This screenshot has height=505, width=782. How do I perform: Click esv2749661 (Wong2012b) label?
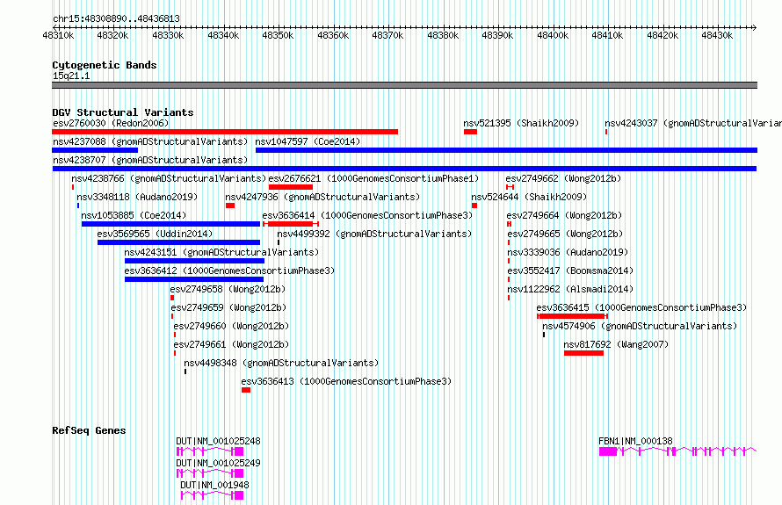(231, 344)
